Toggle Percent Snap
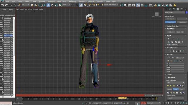The height and width of the screenshot is (105, 188). pyautogui.click(x=93, y=5)
